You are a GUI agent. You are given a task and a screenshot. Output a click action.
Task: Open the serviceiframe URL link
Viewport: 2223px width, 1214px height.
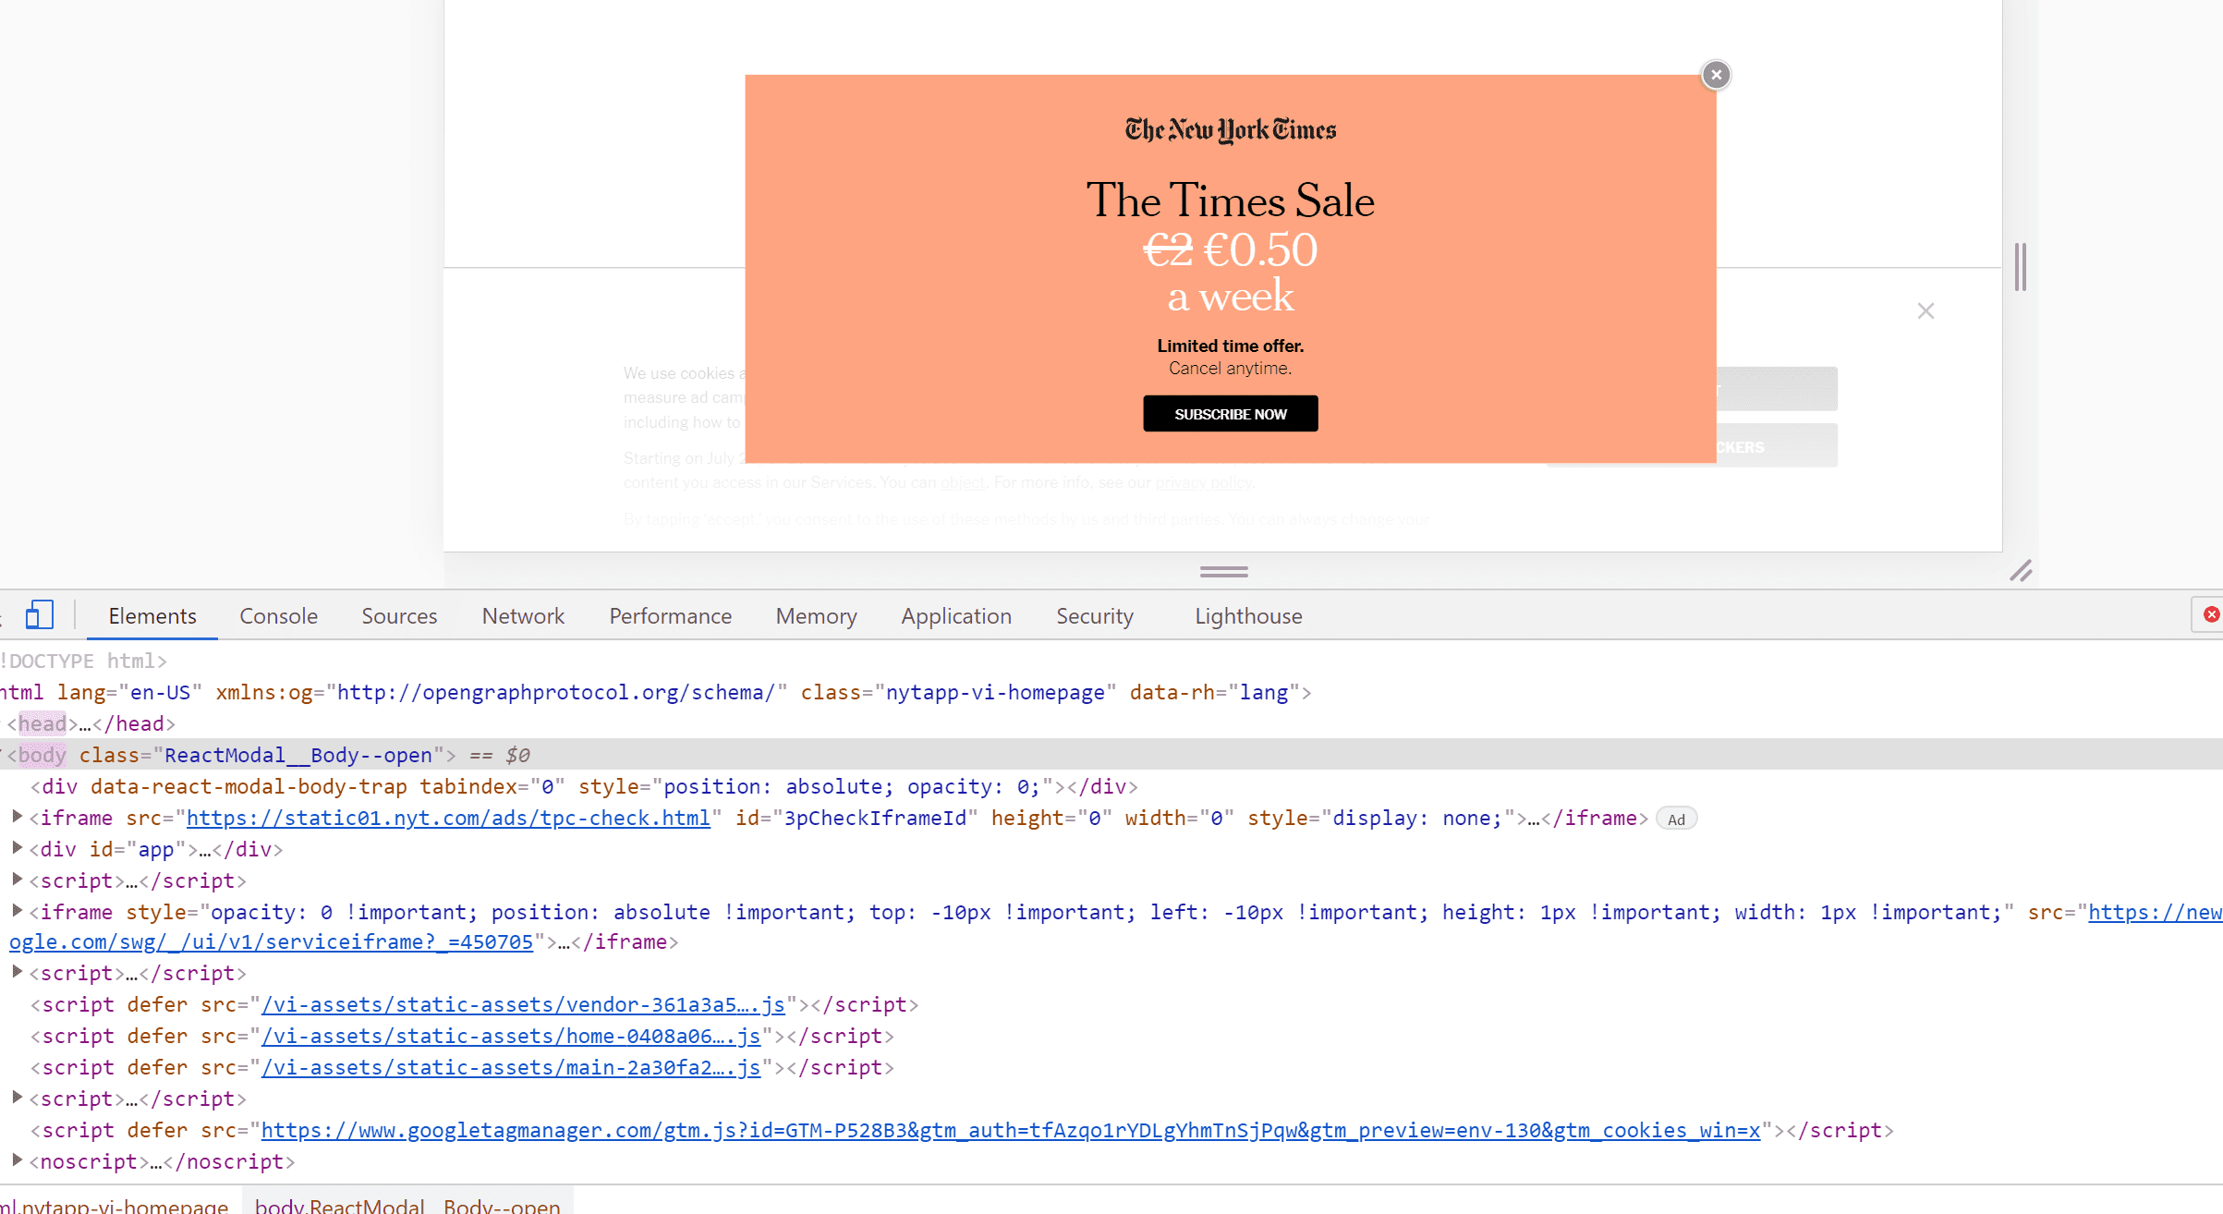point(271,942)
